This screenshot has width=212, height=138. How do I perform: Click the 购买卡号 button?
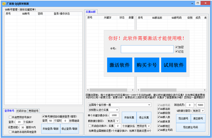click(x=147, y=65)
